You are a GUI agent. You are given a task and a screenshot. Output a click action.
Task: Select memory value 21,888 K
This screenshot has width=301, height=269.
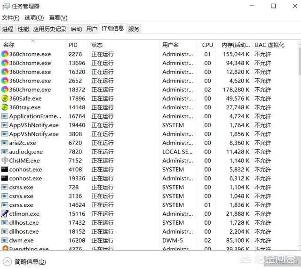pos(238,214)
